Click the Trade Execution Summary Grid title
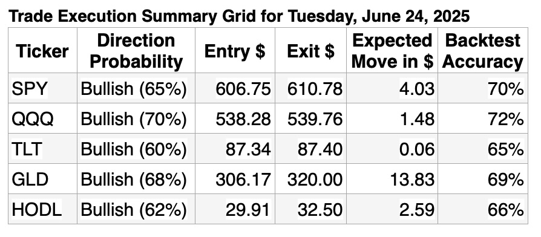Screen dimensions: 541x237 coord(239,16)
